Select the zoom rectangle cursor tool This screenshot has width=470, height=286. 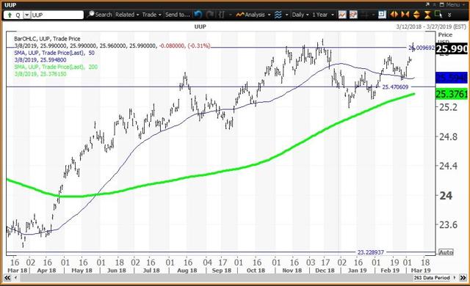(438, 14)
